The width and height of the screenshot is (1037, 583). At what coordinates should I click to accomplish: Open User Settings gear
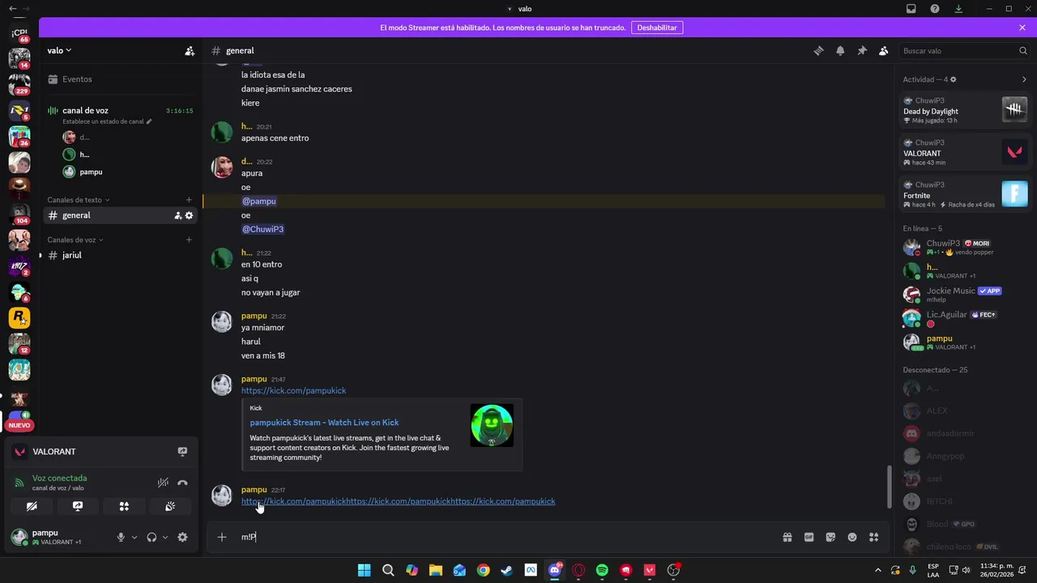coord(182,537)
